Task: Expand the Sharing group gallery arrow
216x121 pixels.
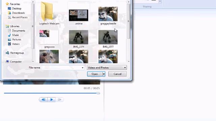Action: [x=160, y=1]
